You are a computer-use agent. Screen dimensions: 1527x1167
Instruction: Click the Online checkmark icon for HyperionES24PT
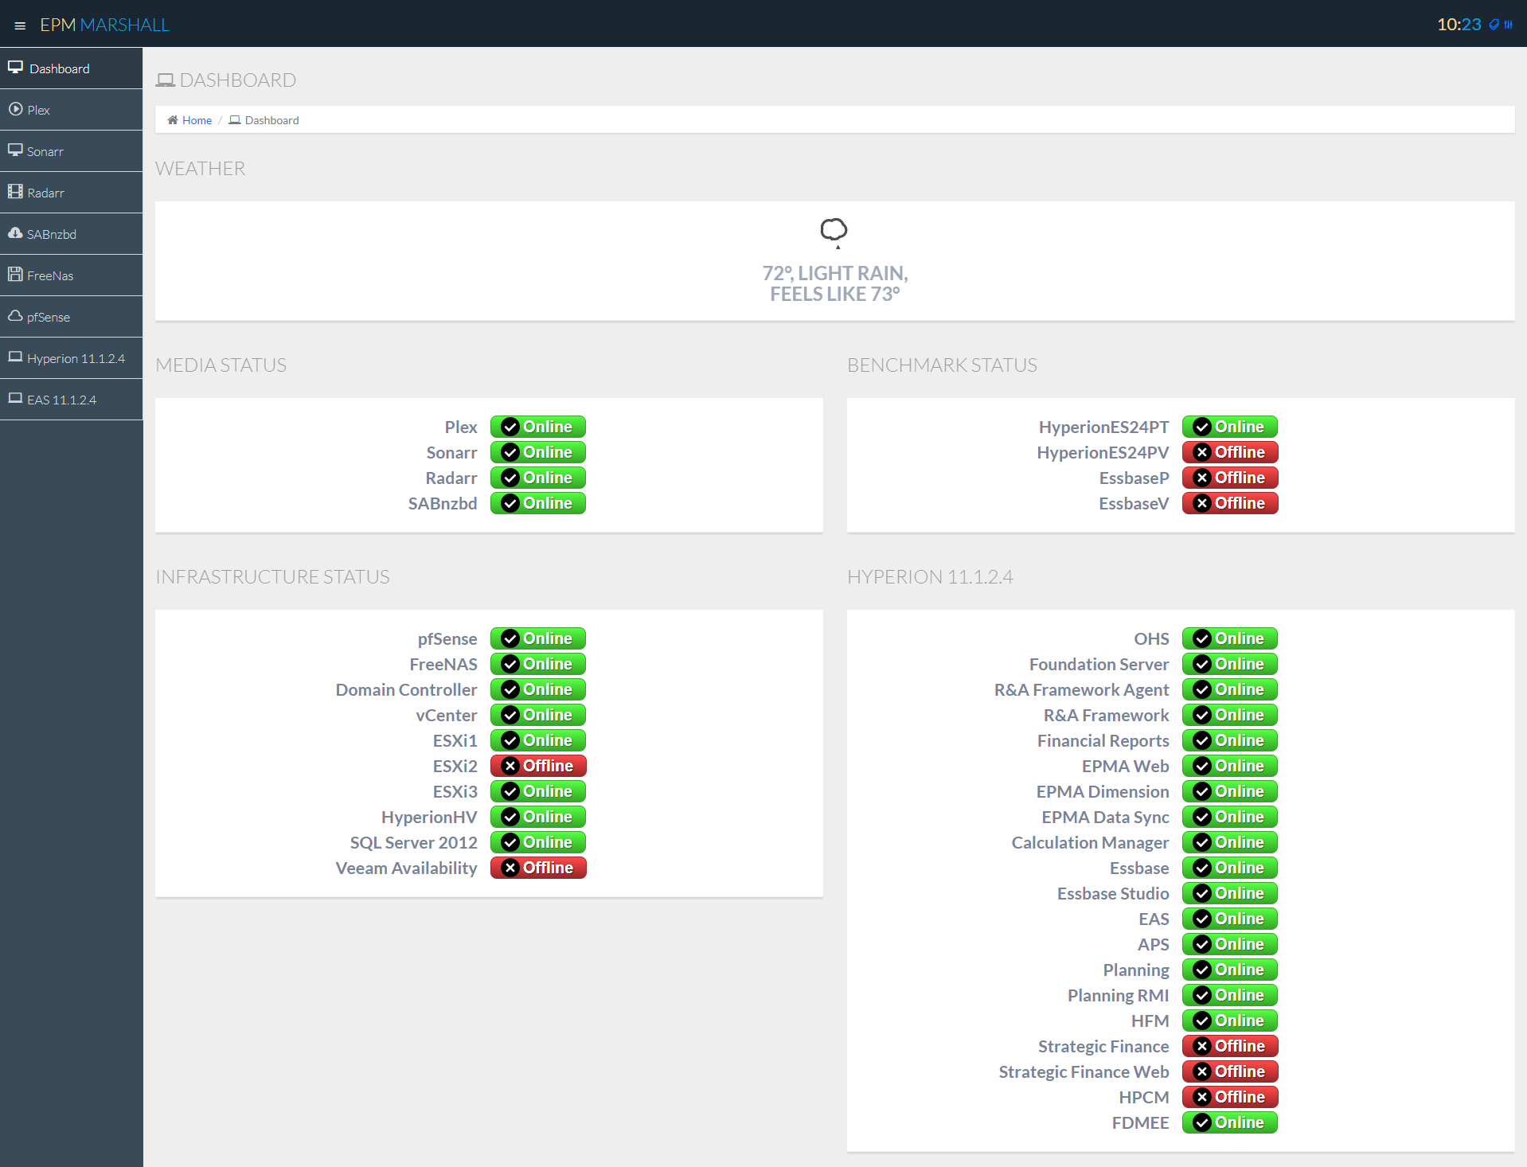tap(1202, 427)
